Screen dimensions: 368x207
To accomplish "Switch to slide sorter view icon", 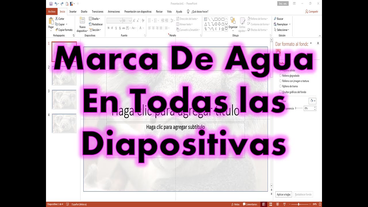I will pos(271,204).
